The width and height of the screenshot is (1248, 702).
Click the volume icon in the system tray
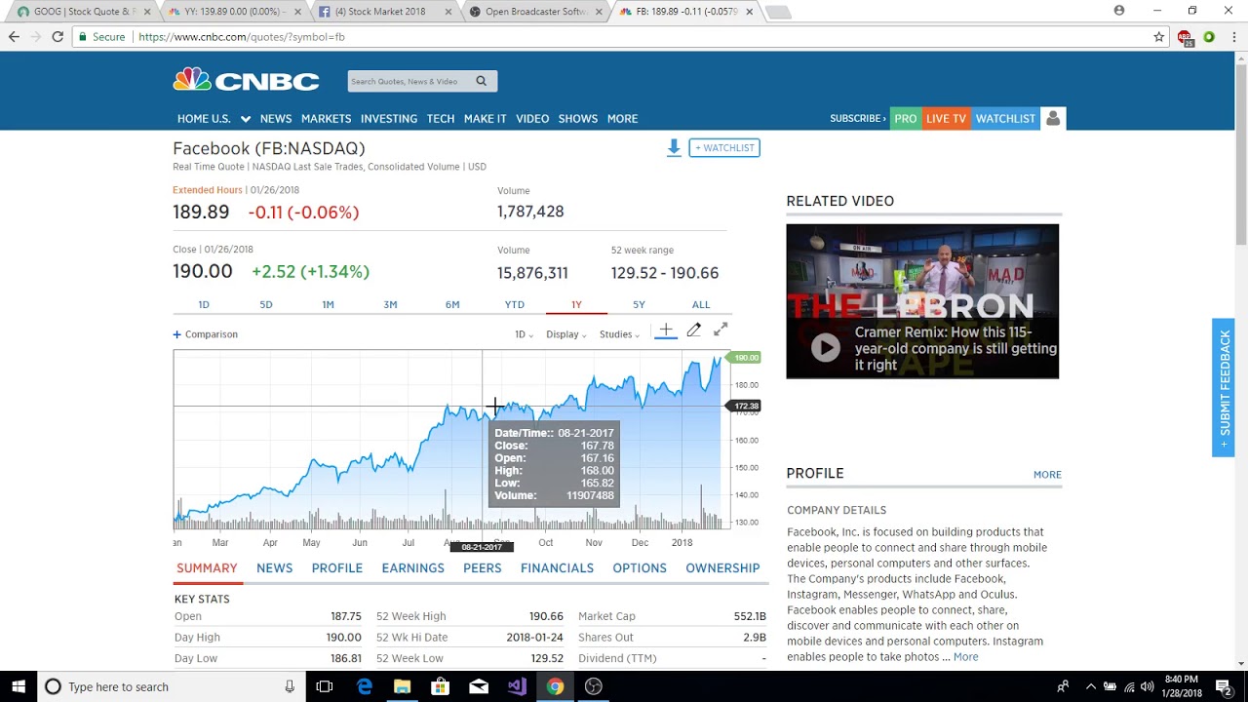[x=1148, y=686]
